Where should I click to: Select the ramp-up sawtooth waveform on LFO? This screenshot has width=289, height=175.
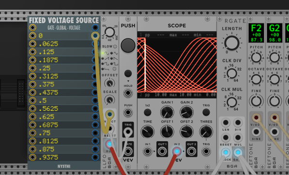(103, 59)
